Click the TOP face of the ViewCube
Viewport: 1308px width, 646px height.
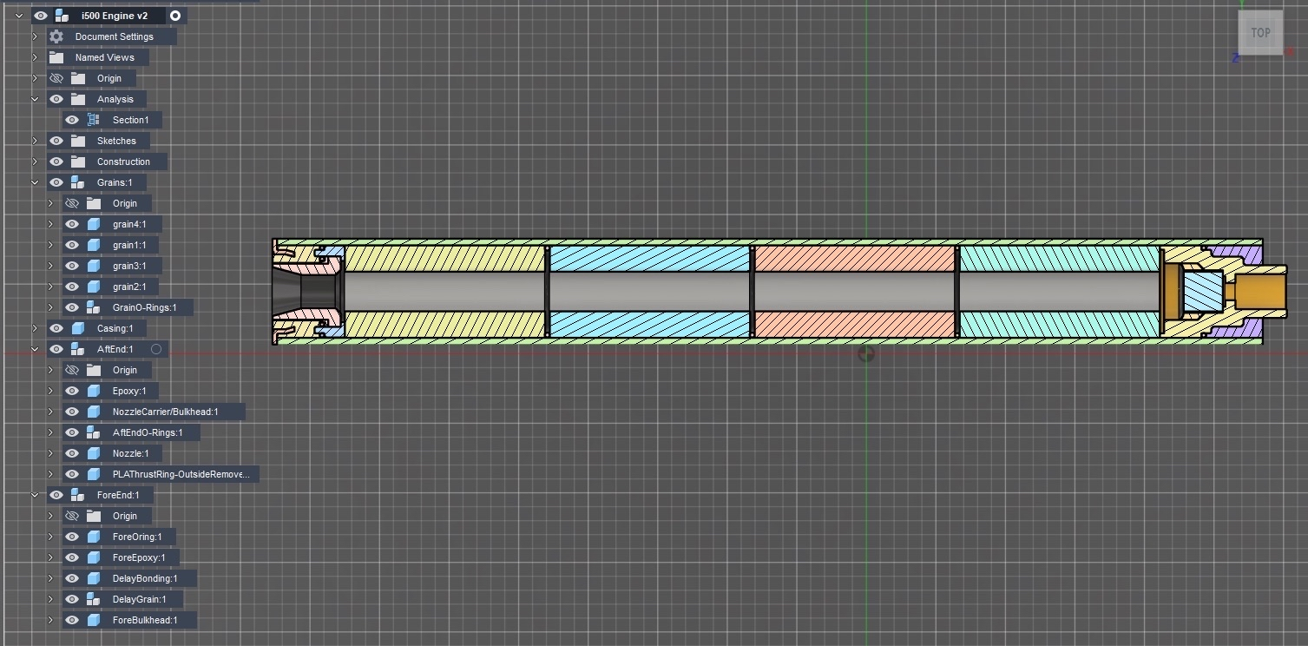[1260, 33]
